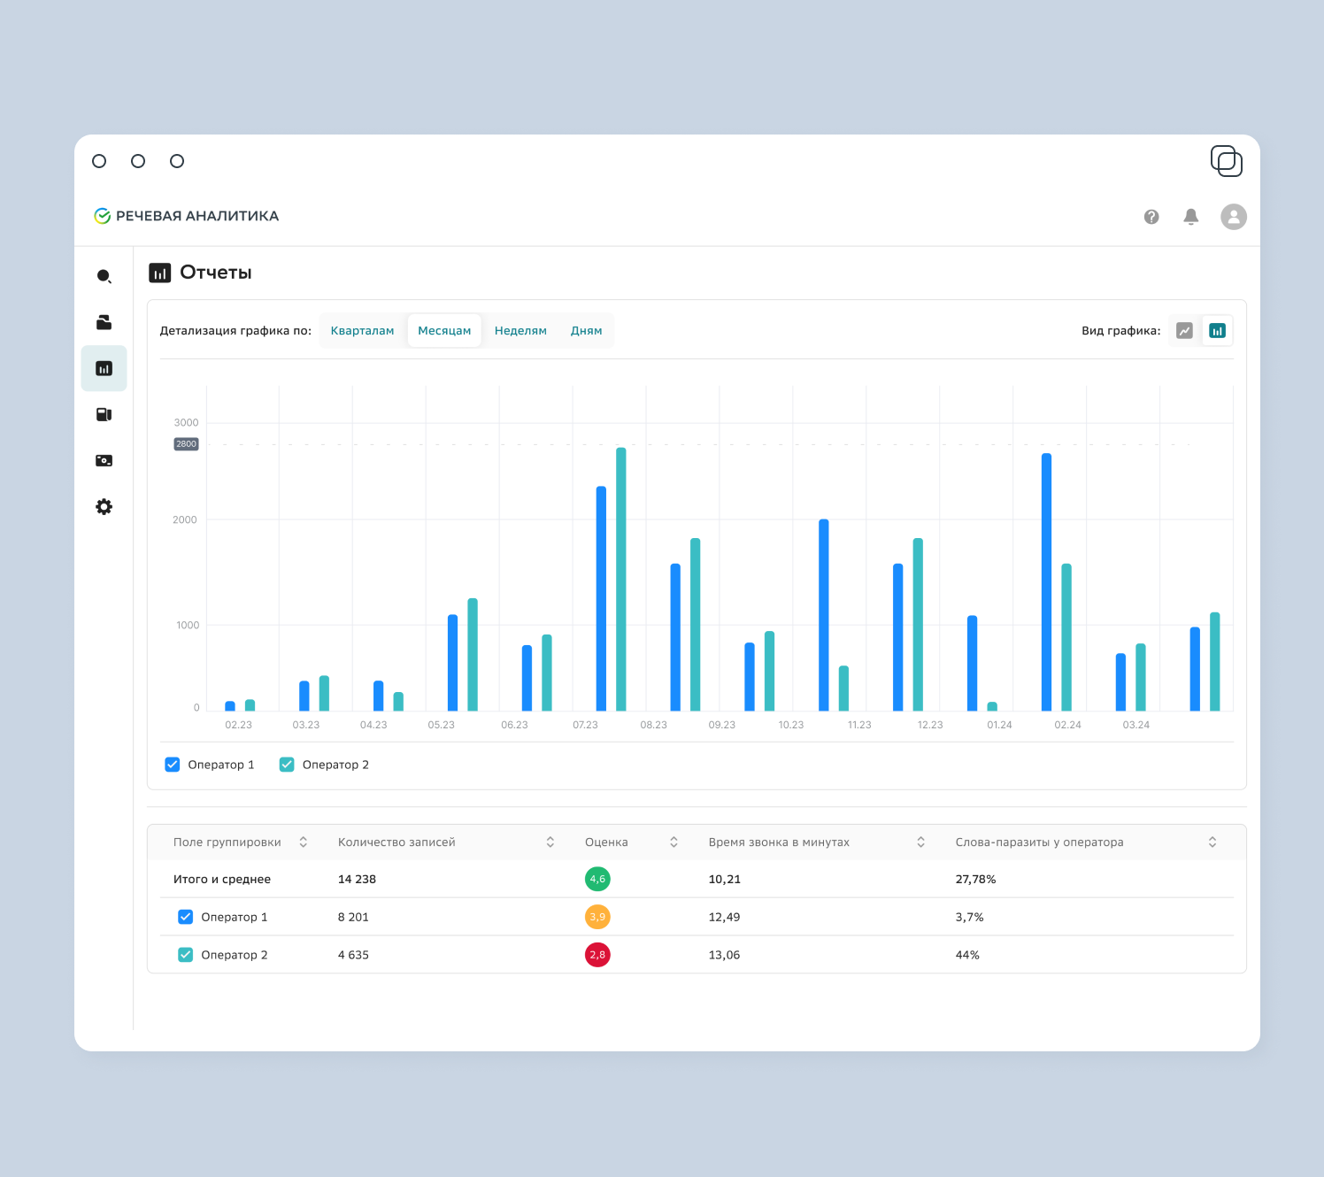Open the reports section in the sidebar

tap(104, 368)
